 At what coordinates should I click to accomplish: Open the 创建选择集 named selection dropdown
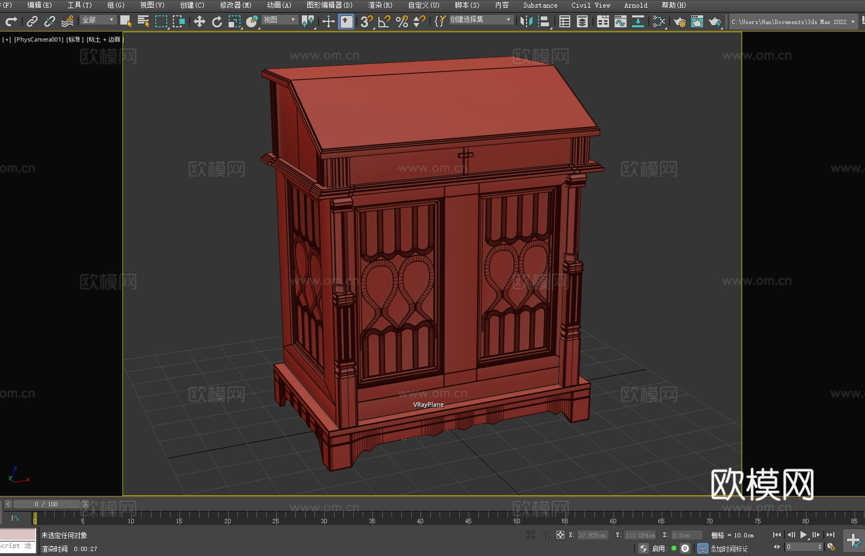click(x=481, y=20)
